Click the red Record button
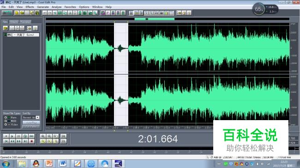This screenshot has width=300, height=168. click(31, 141)
